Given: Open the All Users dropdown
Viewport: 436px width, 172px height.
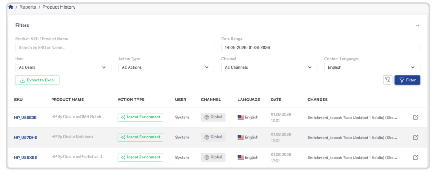Looking at the screenshot, I should click(63, 67).
